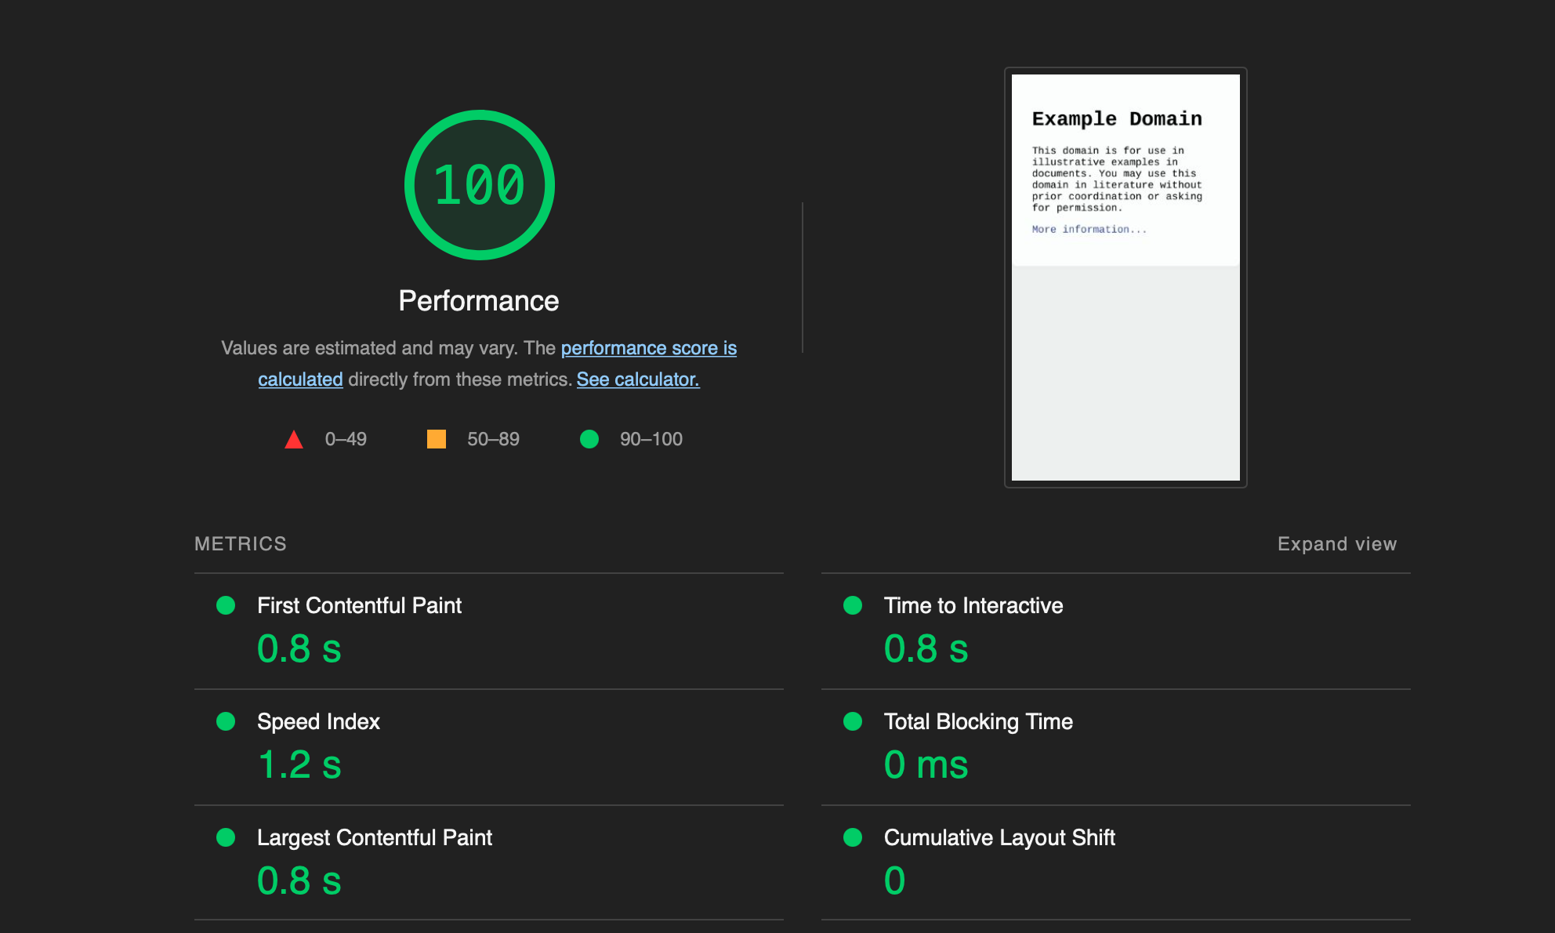Image resolution: width=1555 pixels, height=933 pixels.
Task: Click the green dot beside Total Blocking Time
Action: (x=853, y=721)
